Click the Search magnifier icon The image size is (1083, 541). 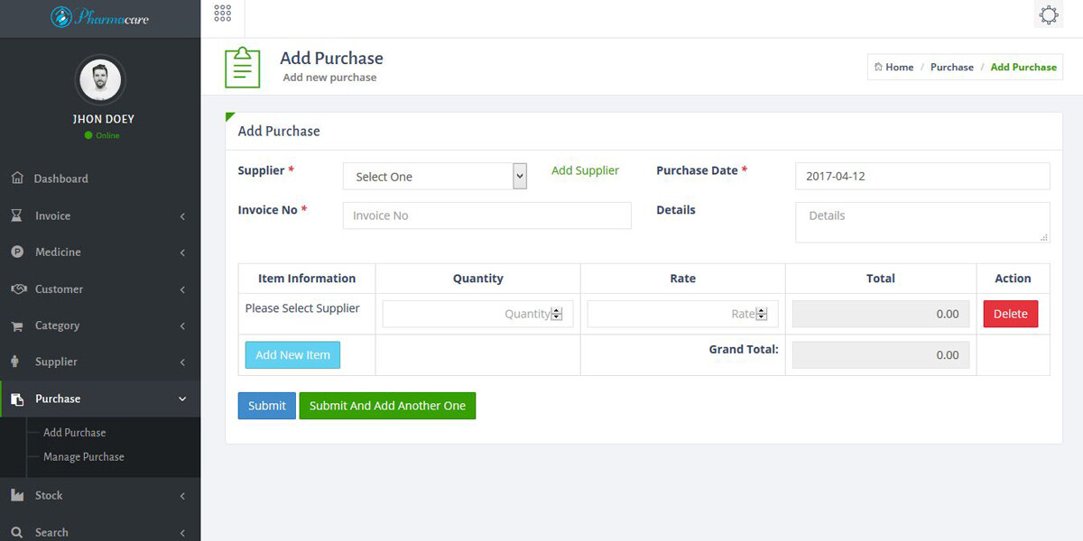pyautogui.click(x=17, y=532)
